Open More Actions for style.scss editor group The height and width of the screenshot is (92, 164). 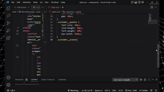click(156, 7)
